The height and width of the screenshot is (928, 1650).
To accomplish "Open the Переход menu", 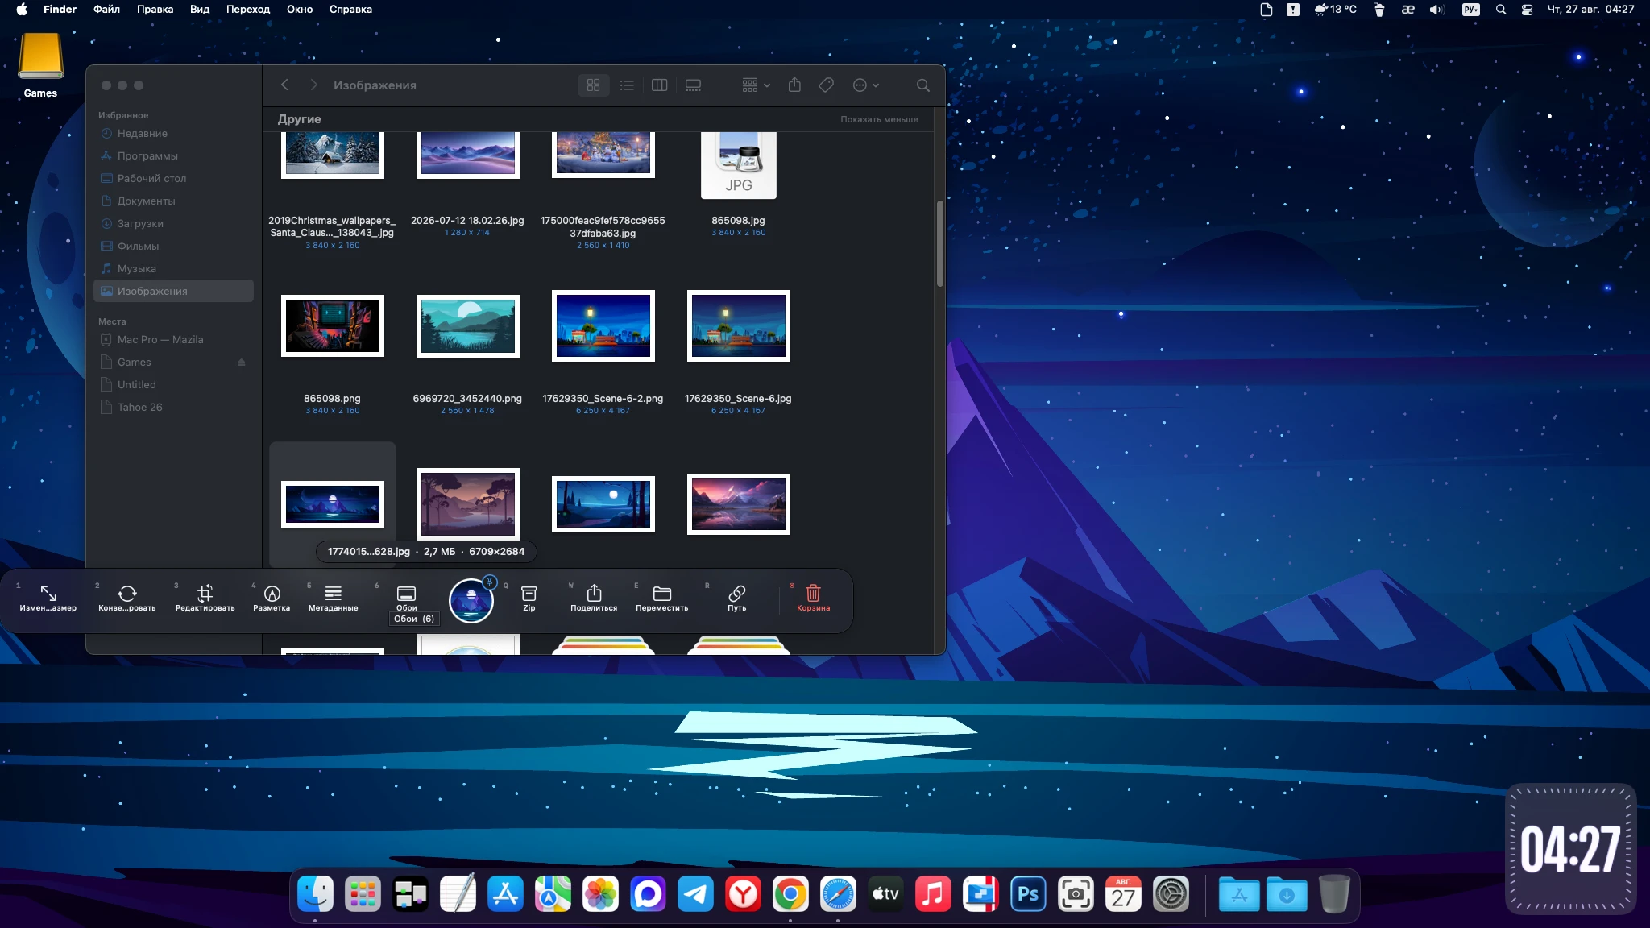I will (x=248, y=10).
